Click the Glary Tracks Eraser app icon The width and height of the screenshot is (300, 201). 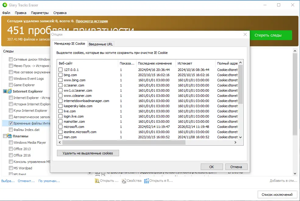click(5, 5)
